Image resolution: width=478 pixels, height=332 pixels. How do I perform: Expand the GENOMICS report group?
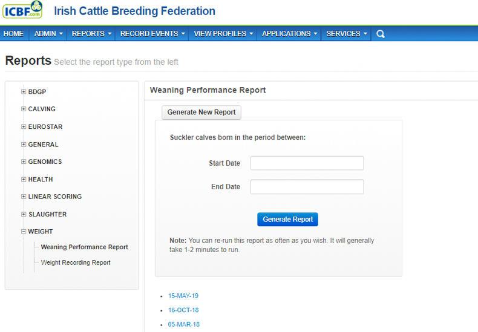pos(24,162)
